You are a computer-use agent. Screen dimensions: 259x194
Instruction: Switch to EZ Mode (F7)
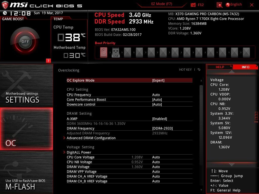(162, 4)
